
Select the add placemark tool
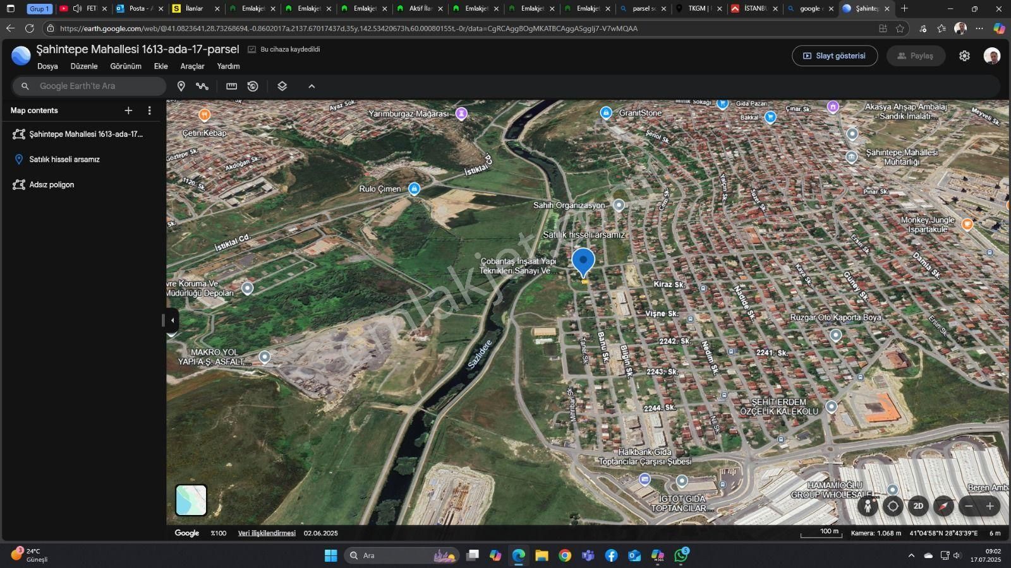[x=181, y=86]
